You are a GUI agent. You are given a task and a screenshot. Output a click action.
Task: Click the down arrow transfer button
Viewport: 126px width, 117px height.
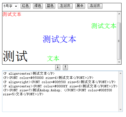coord(58,67)
